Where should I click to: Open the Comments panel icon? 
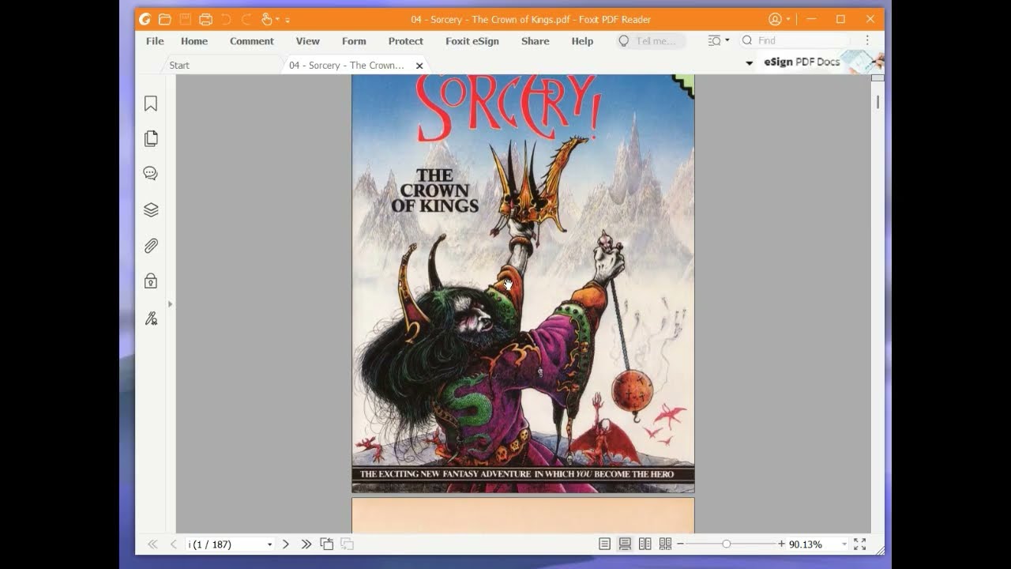click(151, 174)
